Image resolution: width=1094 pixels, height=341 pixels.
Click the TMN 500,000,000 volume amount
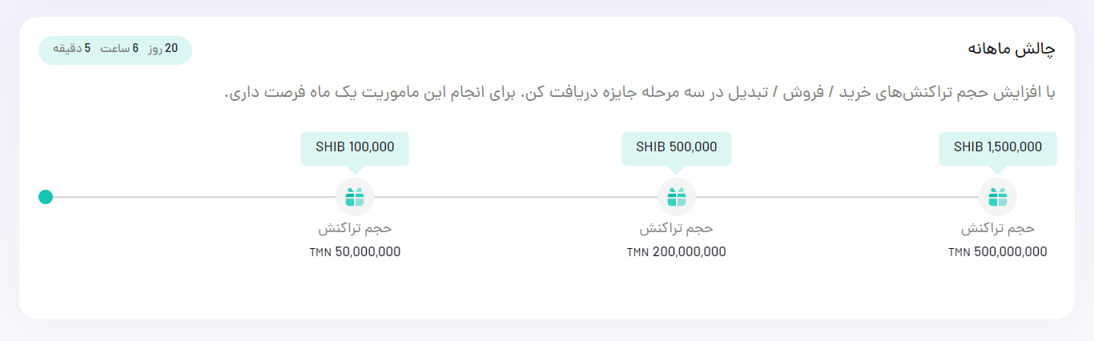coord(998,252)
